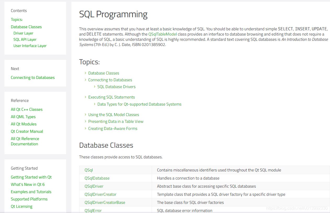The image size is (330, 213).
Task: Open the Executing SQL Statements topic
Action: [111, 97]
